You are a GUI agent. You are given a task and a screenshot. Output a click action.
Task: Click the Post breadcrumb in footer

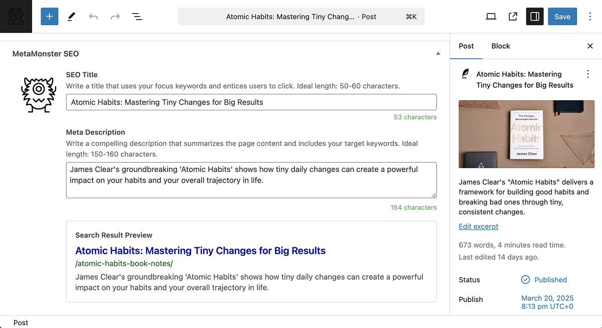(21, 322)
